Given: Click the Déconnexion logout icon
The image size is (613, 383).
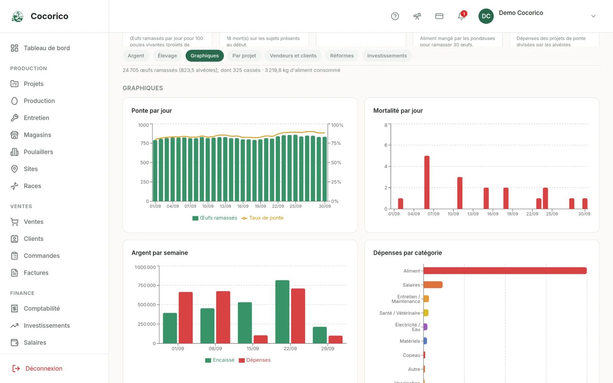Looking at the screenshot, I should point(16,368).
